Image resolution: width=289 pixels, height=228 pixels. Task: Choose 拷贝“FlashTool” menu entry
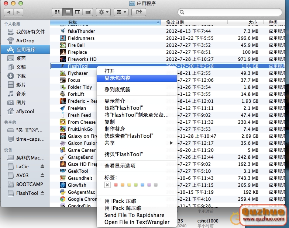tap(137, 154)
